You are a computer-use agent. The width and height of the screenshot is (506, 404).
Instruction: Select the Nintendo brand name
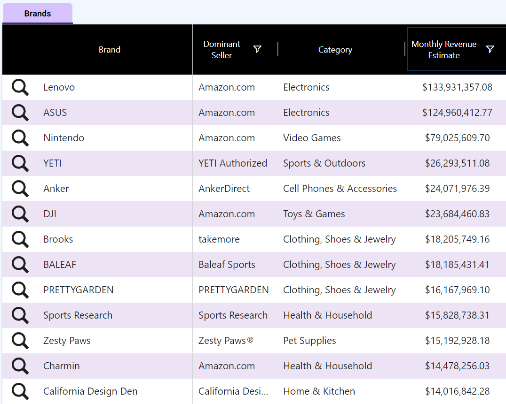point(63,138)
